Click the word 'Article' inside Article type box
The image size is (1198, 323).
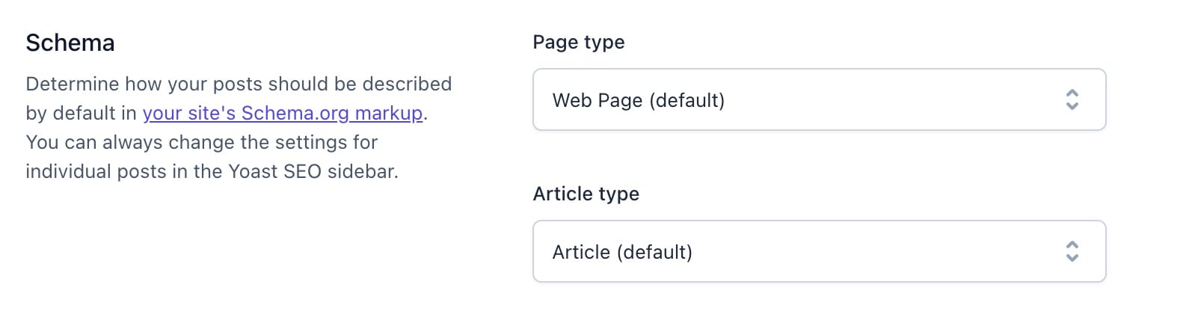pyautogui.click(x=581, y=252)
